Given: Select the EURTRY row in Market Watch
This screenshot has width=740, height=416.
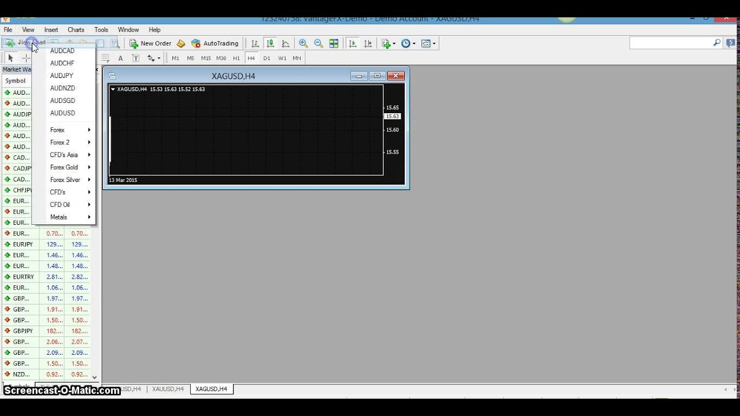Looking at the screenshot, I should [x=46, y=277].
